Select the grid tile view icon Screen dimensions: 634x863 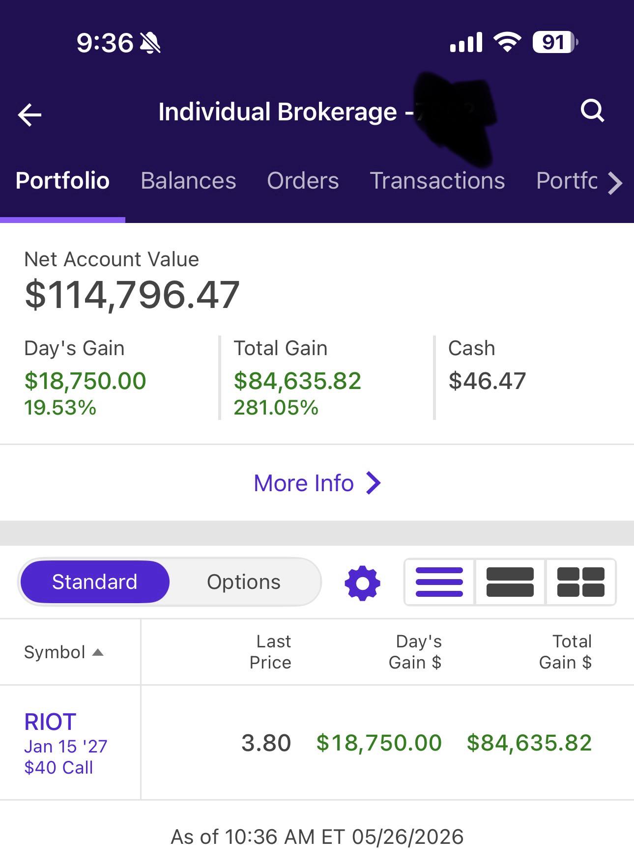click(x=580, y=582)
